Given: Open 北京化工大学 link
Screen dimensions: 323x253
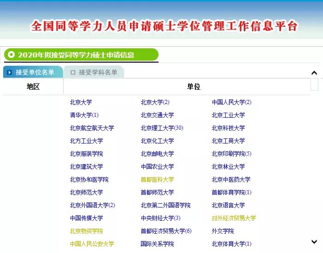Looking at the screenshot, I should (157, 141).
